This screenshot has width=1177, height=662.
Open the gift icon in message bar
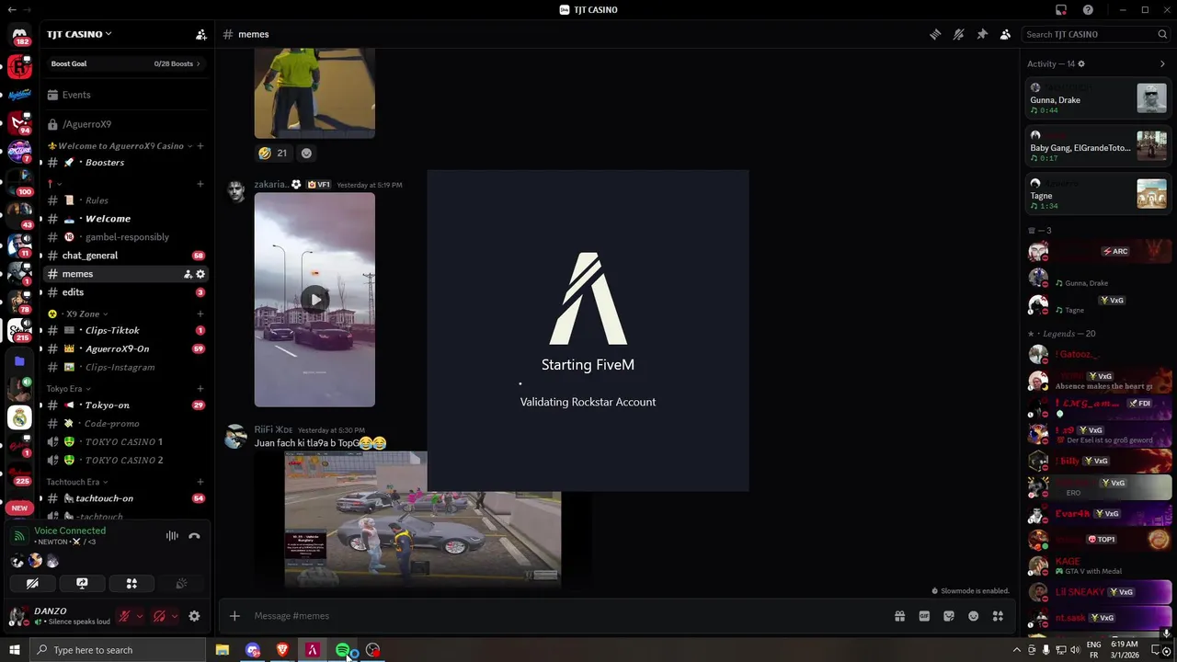click(x=899, y=616)
